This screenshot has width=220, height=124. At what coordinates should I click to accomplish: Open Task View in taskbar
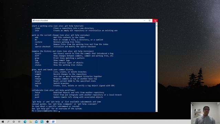[x=19, y=122]
